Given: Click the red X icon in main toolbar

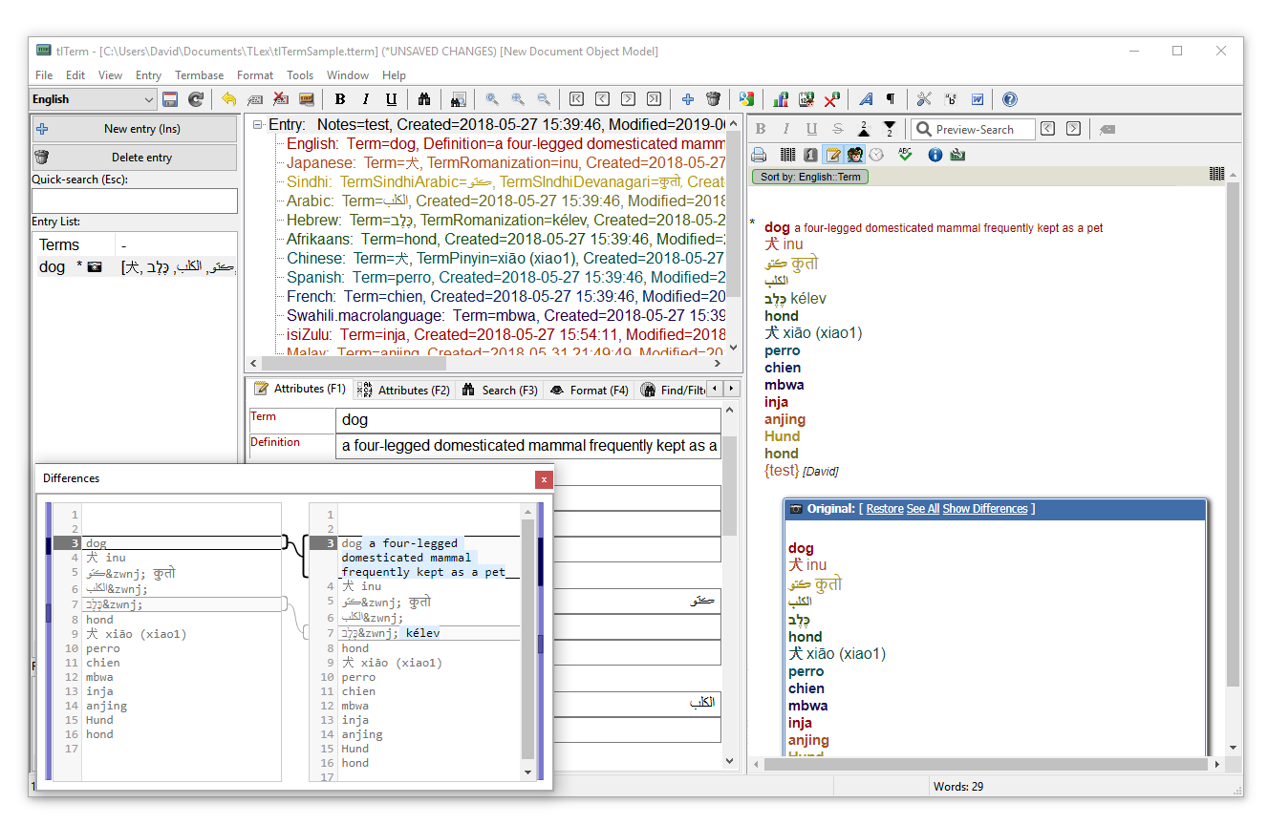Looking at the screenshot, I should point(831,99).
